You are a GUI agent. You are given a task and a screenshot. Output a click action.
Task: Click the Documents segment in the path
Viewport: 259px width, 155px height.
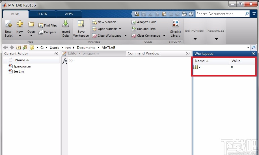pos(86,48)
